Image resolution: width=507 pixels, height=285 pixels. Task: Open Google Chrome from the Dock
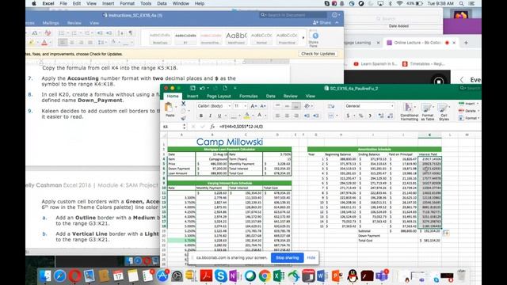click(265, 276)
